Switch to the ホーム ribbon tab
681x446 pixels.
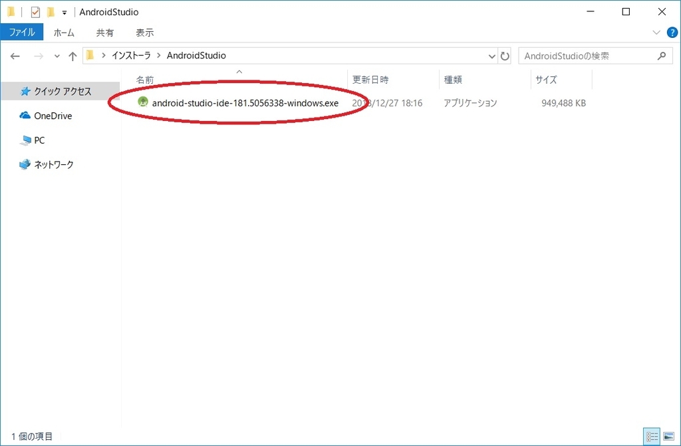coord(64,33)
